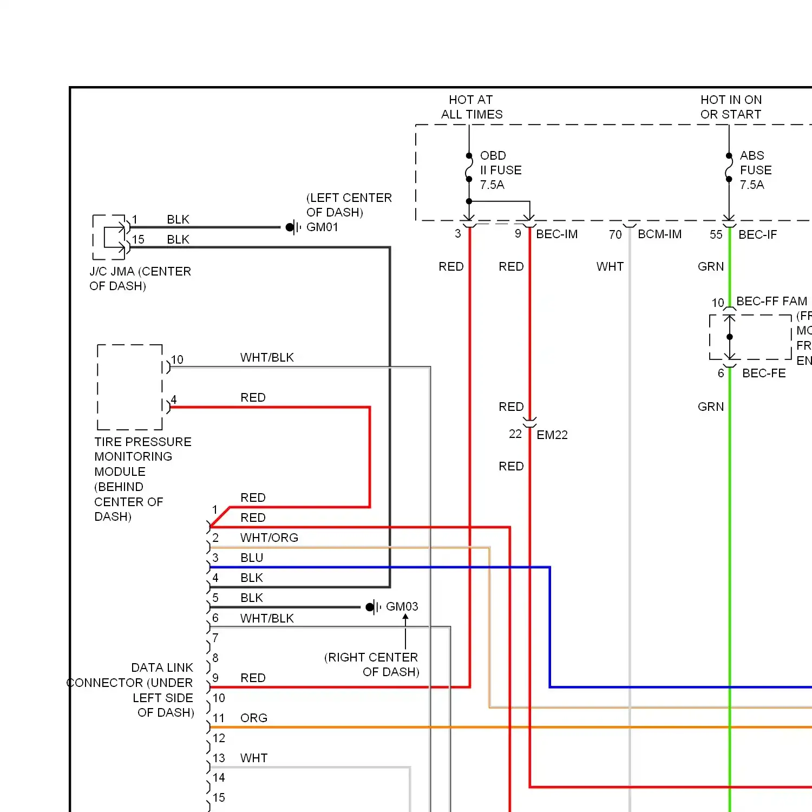Click the 'GRN' label below BEC-IF

711,266
